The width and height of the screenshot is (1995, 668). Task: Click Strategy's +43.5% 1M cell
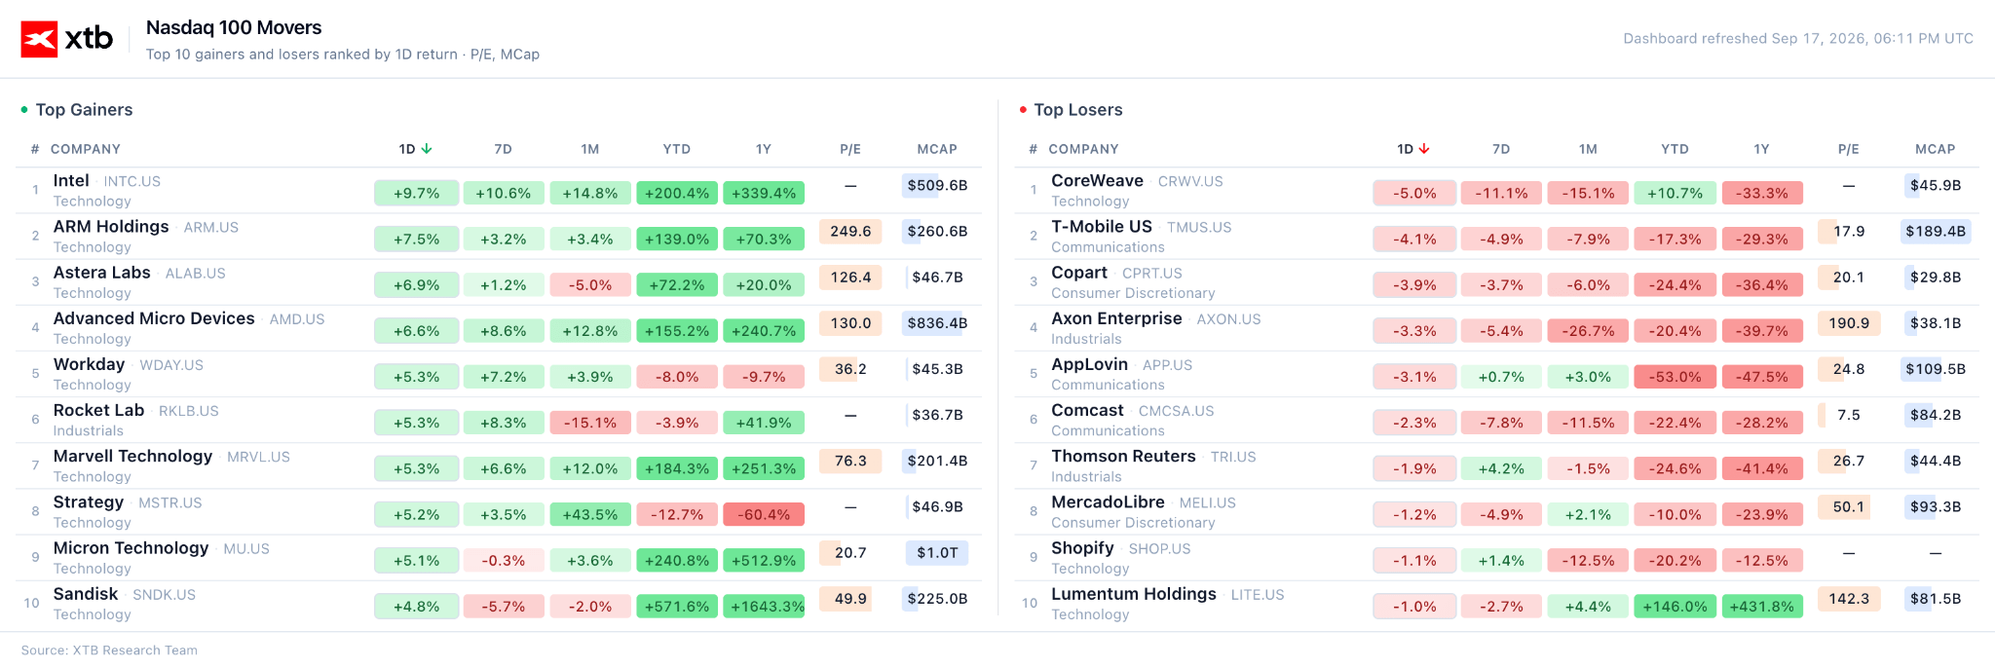(x=590, y=514)
